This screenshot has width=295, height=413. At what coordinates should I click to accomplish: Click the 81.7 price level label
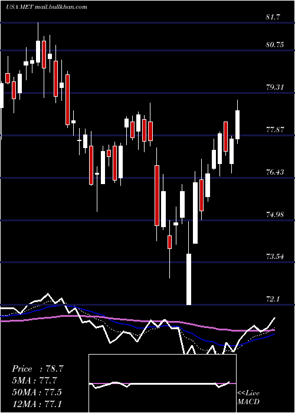(x=274, y=17)
